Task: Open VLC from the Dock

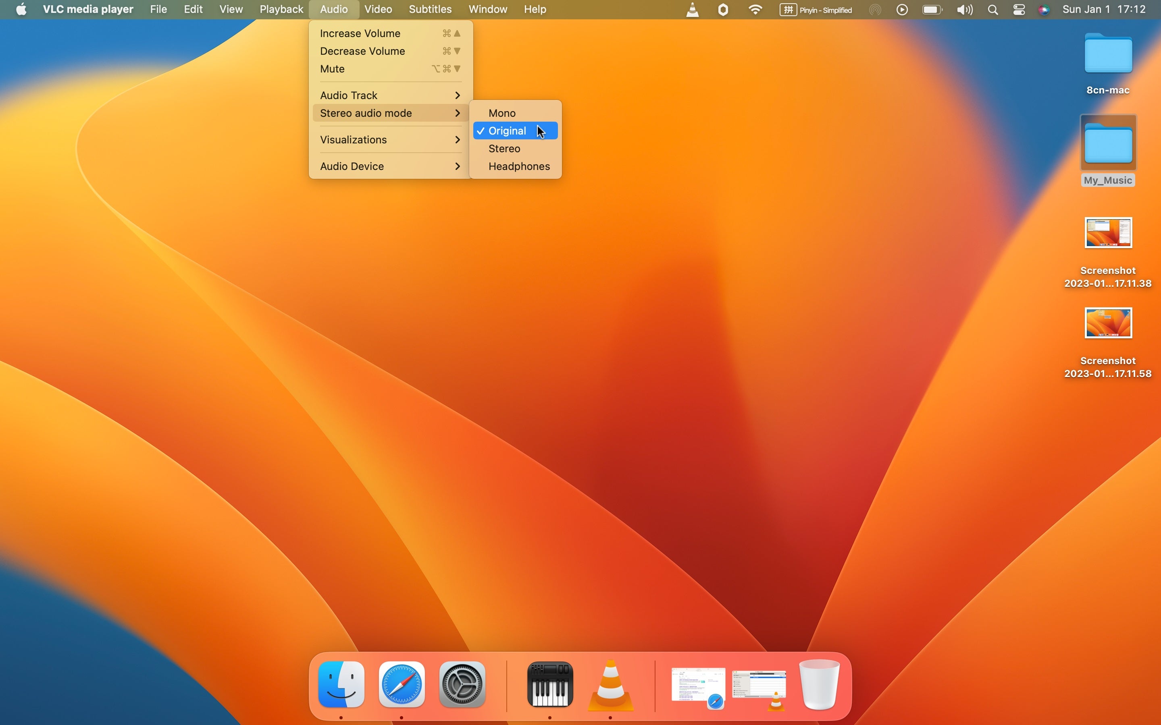Action: coord(610,685)
